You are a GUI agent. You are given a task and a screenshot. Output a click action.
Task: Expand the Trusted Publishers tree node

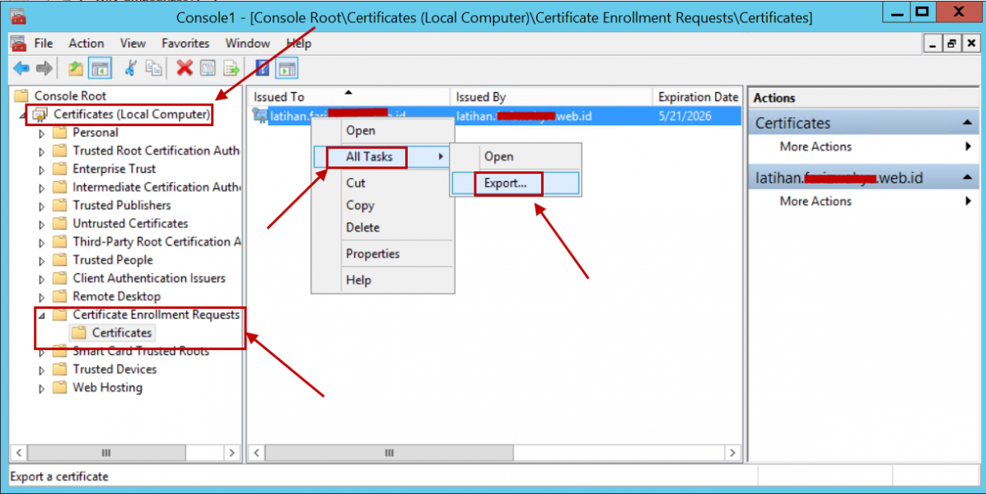42,206
